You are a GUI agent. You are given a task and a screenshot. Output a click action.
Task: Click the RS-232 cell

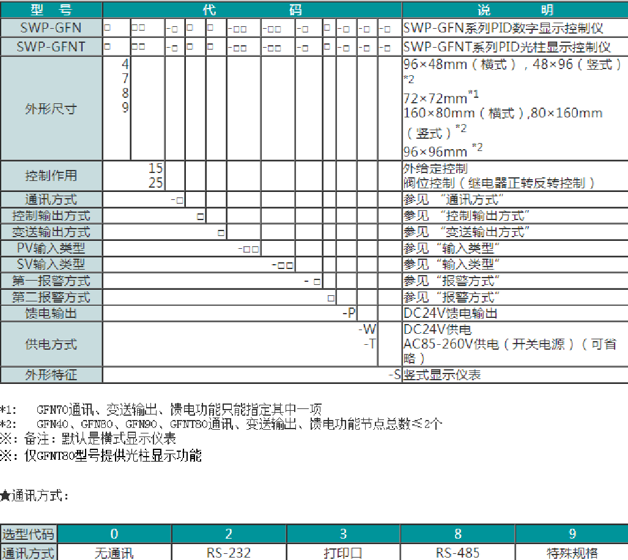click(229, 553)
